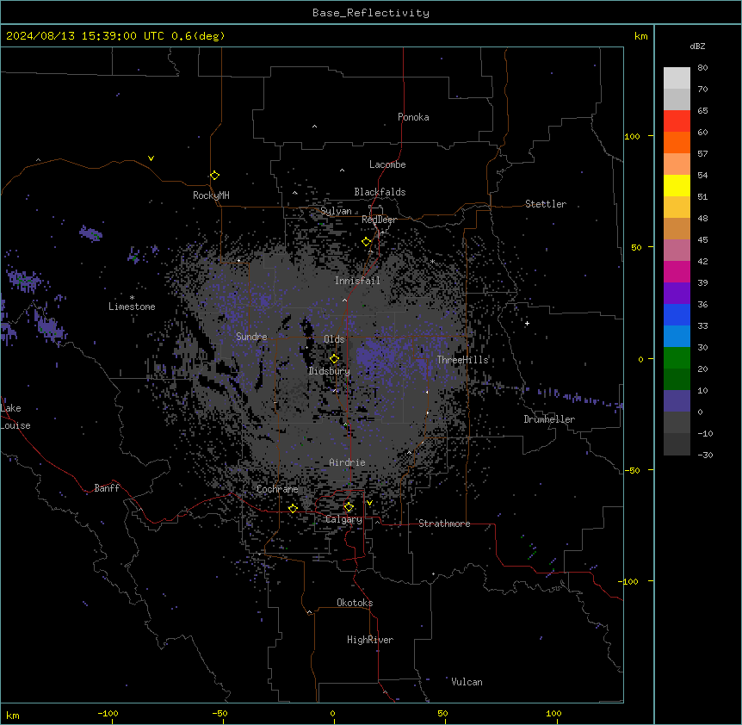Click the yellow v marker northwest of RockyMH
Screen dimensions: 742x725
pos(151,158)
